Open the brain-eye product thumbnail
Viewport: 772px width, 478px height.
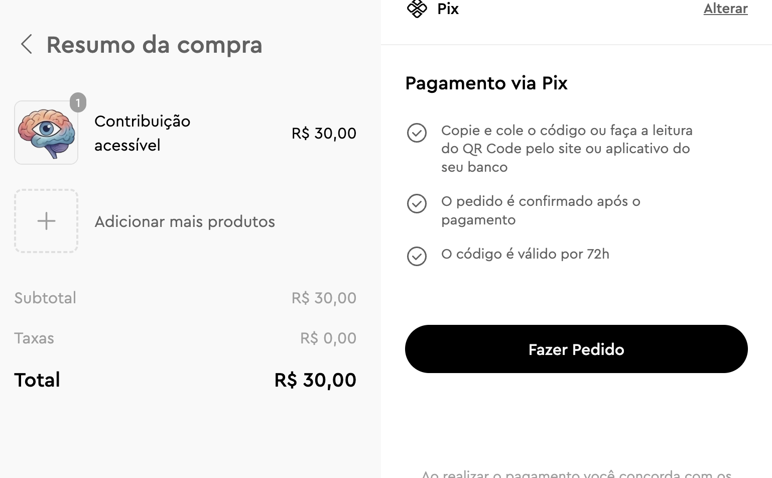(46, 133)
